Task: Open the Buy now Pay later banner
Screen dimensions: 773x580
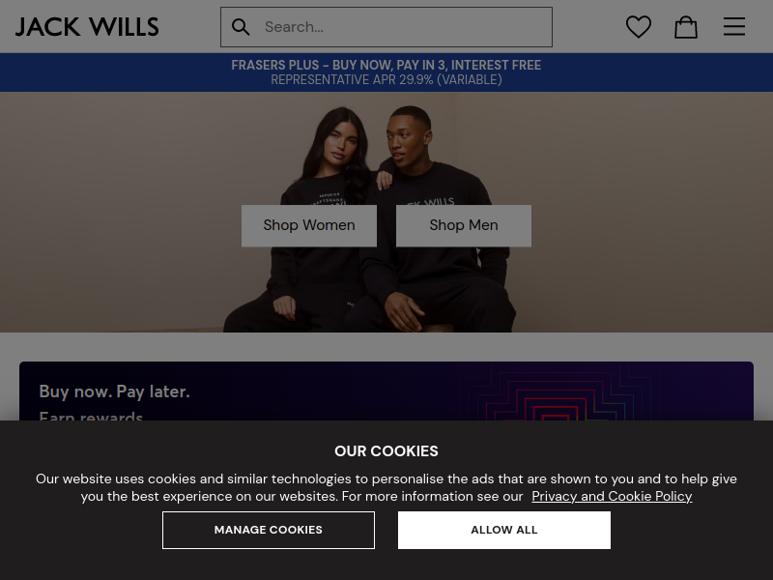Action: [x=386, y=391]
